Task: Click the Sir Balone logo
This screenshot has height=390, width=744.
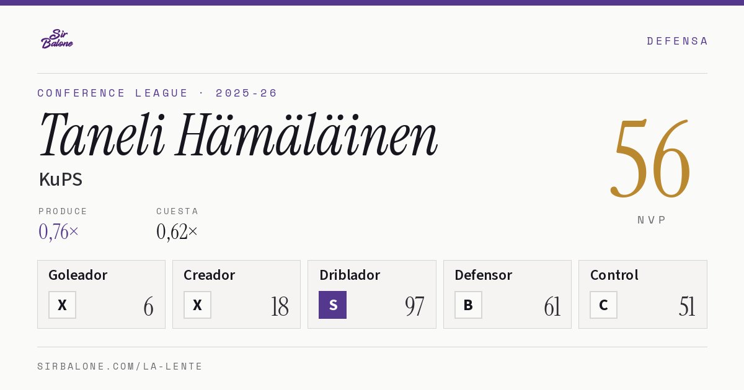Action: [x=57, y=39]
